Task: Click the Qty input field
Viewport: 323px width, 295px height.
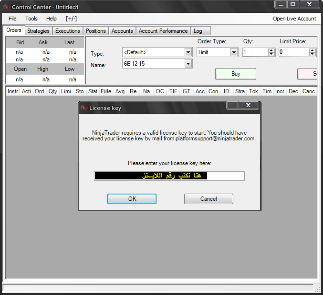Action: (255, 52)
